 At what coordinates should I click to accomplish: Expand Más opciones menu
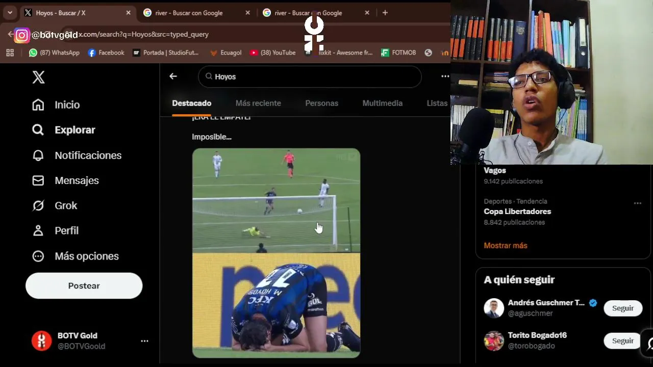pos(76,256)
